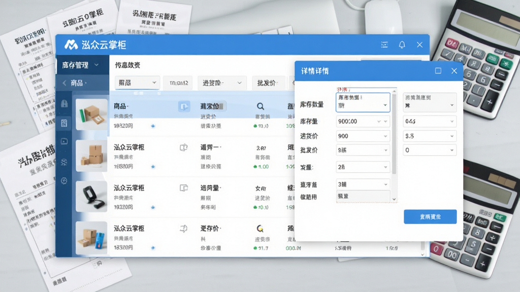This screenshot has width=520, height=292.
Task: Open the 库存量 dropdown showing 900.00
Action: click(x=363, y=122)
